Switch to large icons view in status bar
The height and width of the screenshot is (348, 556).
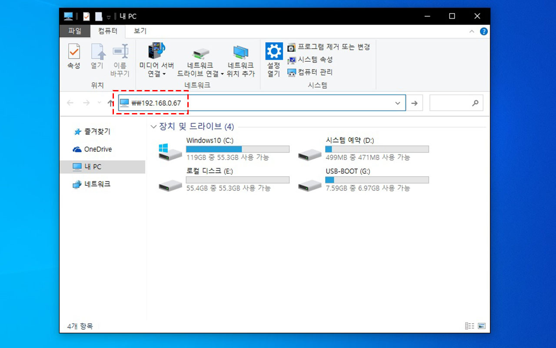pyautogui.click(x=482, y=326)
